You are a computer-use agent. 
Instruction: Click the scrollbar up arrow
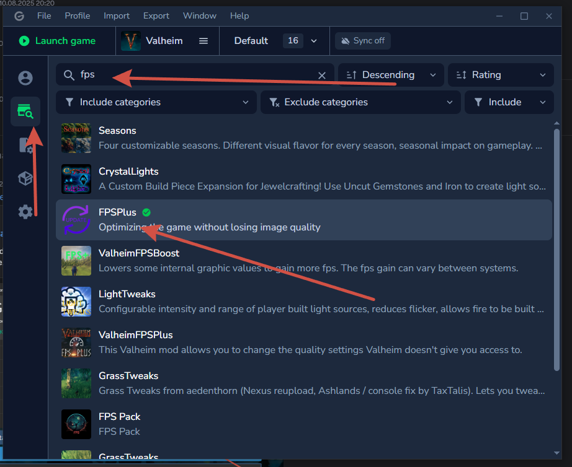(x=556, y=123)
